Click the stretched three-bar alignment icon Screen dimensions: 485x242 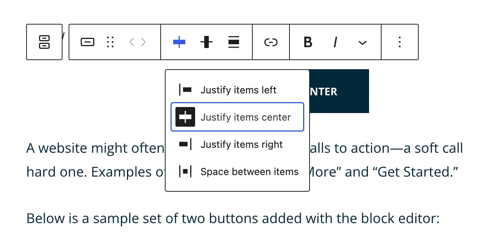tap(234, 42)
